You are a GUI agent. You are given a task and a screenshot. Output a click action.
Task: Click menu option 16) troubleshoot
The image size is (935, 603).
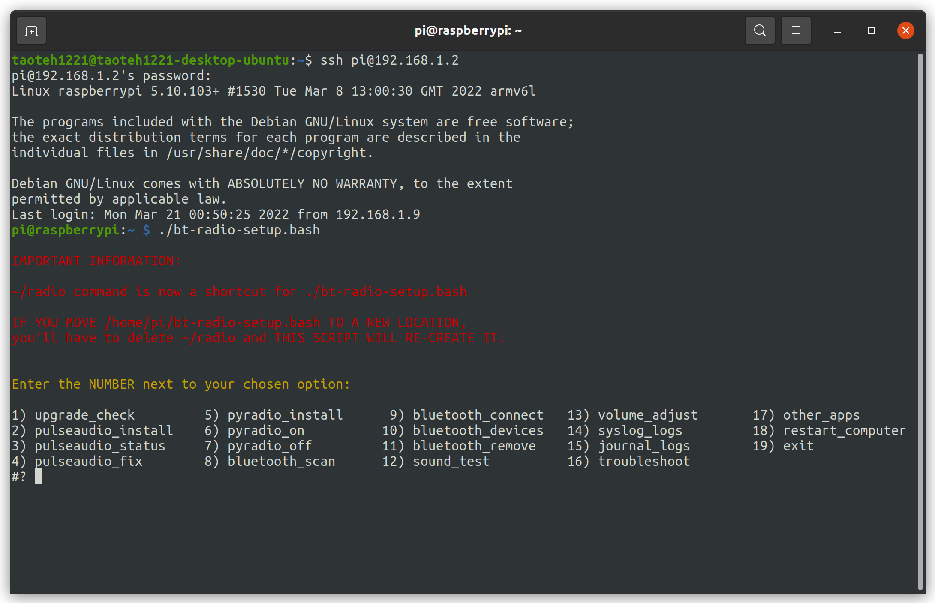click(x=628, y=461)
